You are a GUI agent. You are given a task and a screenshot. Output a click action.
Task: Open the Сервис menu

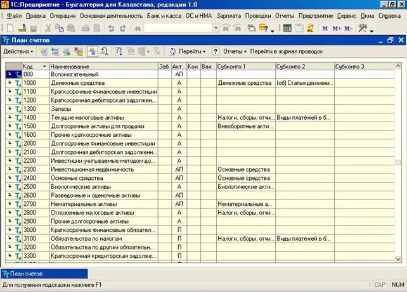click(347, 16)
